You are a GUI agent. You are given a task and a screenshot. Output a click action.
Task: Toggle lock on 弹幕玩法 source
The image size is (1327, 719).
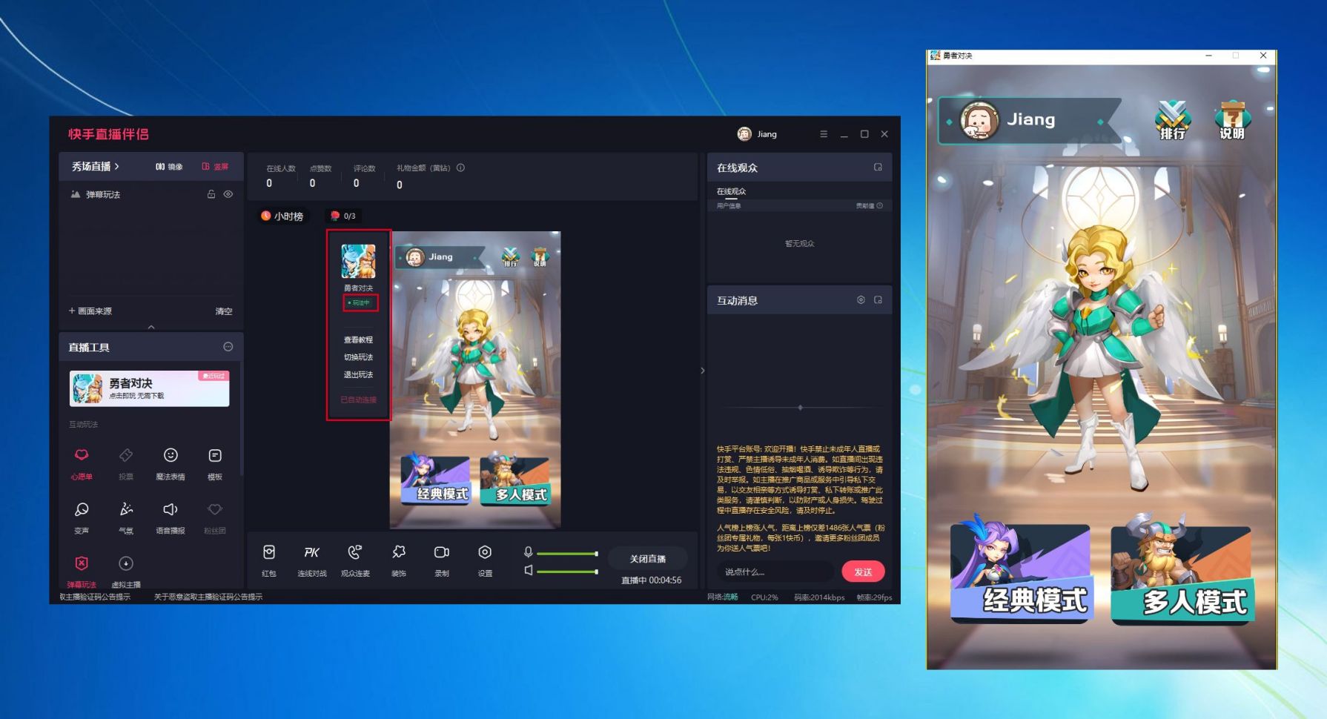(x=211, y=194)
